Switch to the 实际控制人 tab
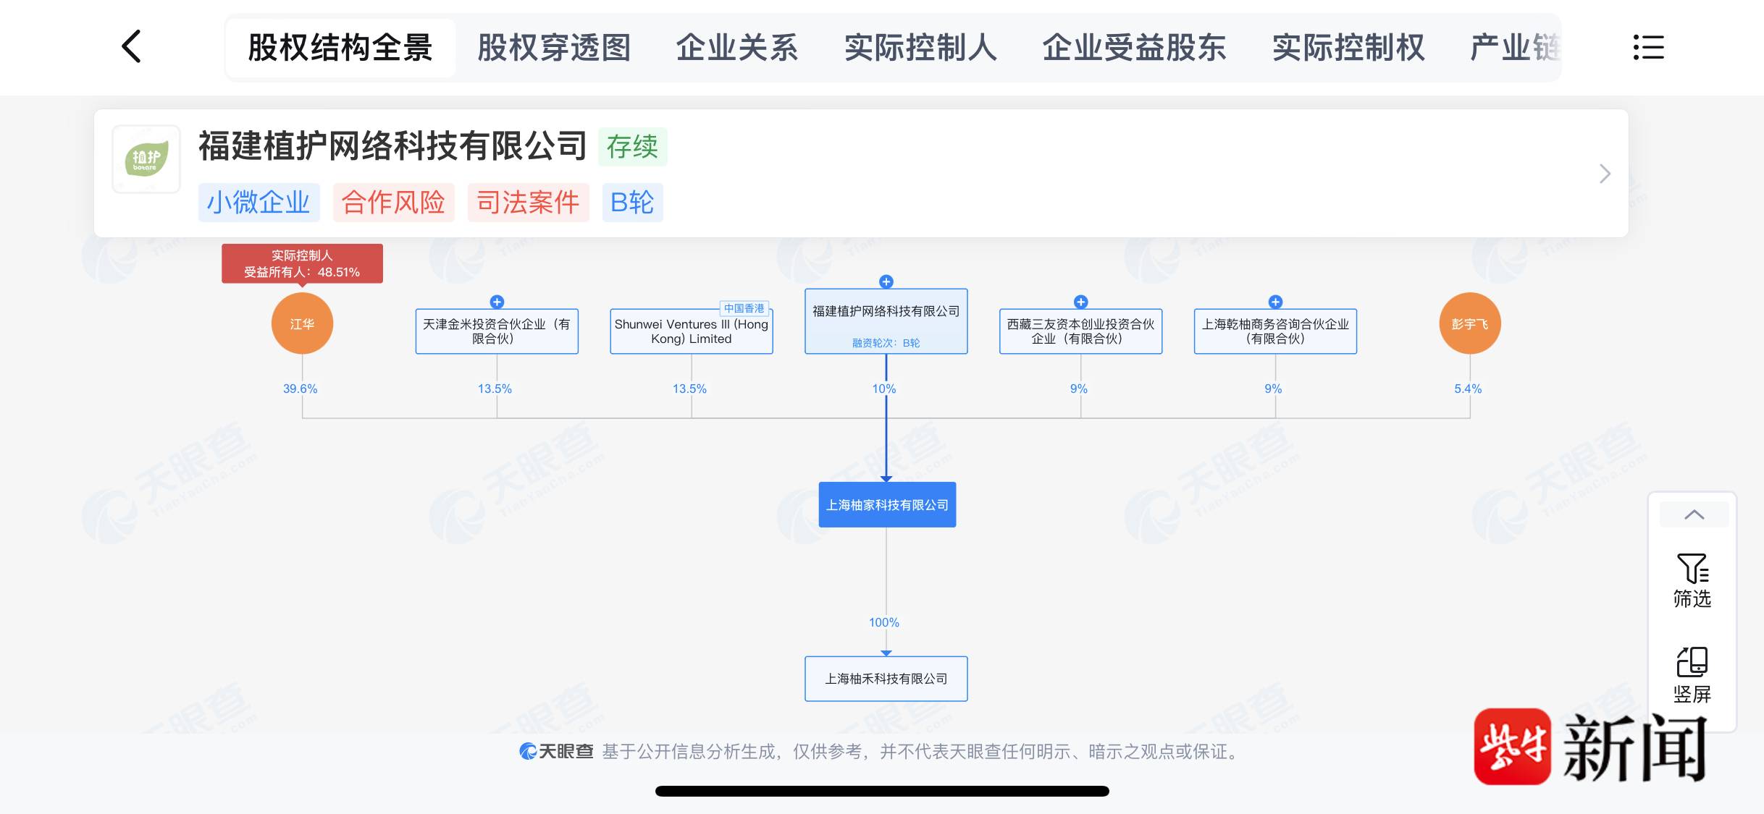The width and height of the screenshot is (1764, 814). point(920,48)
